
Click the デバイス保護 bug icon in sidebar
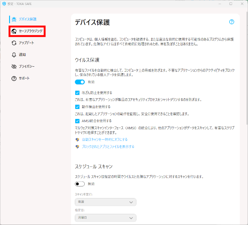[x=14, y=19]
